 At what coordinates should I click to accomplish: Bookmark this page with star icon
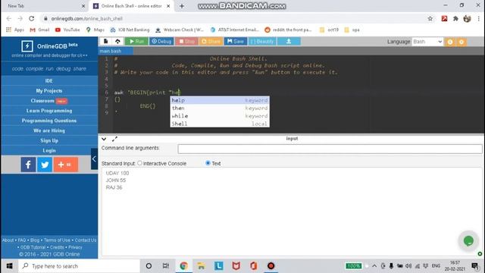point(430,18)
